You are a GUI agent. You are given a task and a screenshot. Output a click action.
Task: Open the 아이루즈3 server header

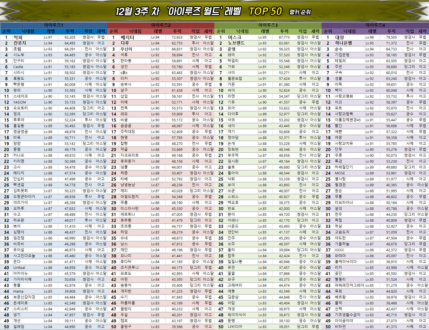[x=268, y=25]
